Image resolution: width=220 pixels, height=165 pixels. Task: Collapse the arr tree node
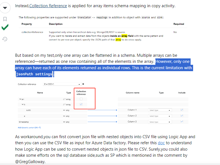click(20, 99)
